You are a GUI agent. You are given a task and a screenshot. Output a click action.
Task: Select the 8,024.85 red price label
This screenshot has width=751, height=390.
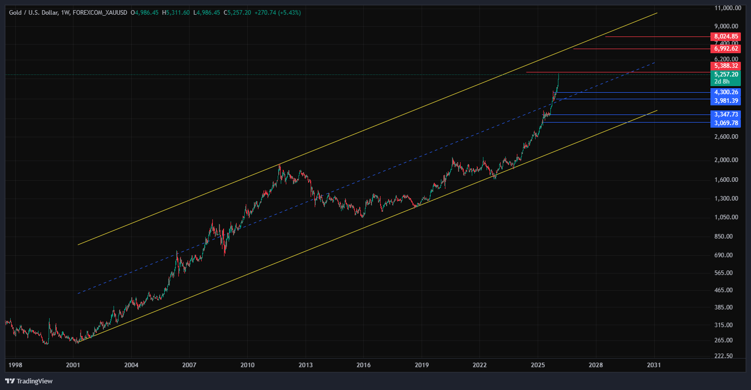pos(726,36)
